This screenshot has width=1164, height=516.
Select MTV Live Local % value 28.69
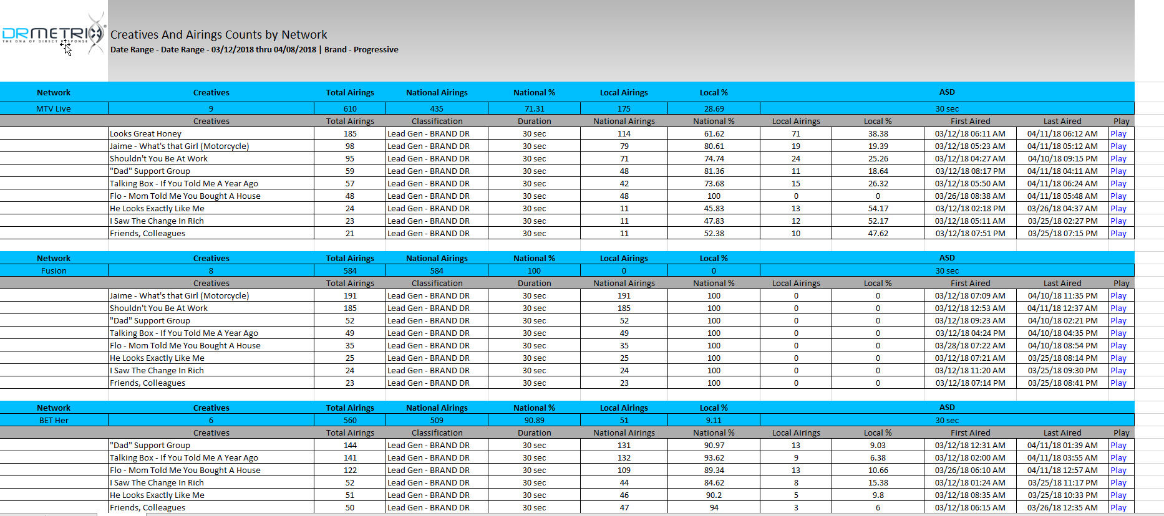click(714, 108)
